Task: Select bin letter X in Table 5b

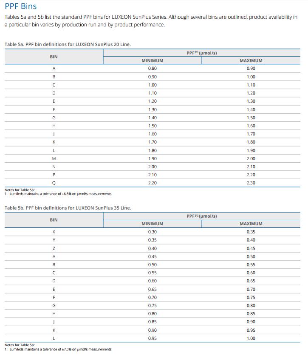Action: coord(54,232)
